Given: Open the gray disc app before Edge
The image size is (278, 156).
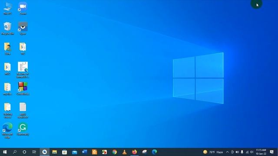Looking at the screenshot, I should [x=145, y=152].
